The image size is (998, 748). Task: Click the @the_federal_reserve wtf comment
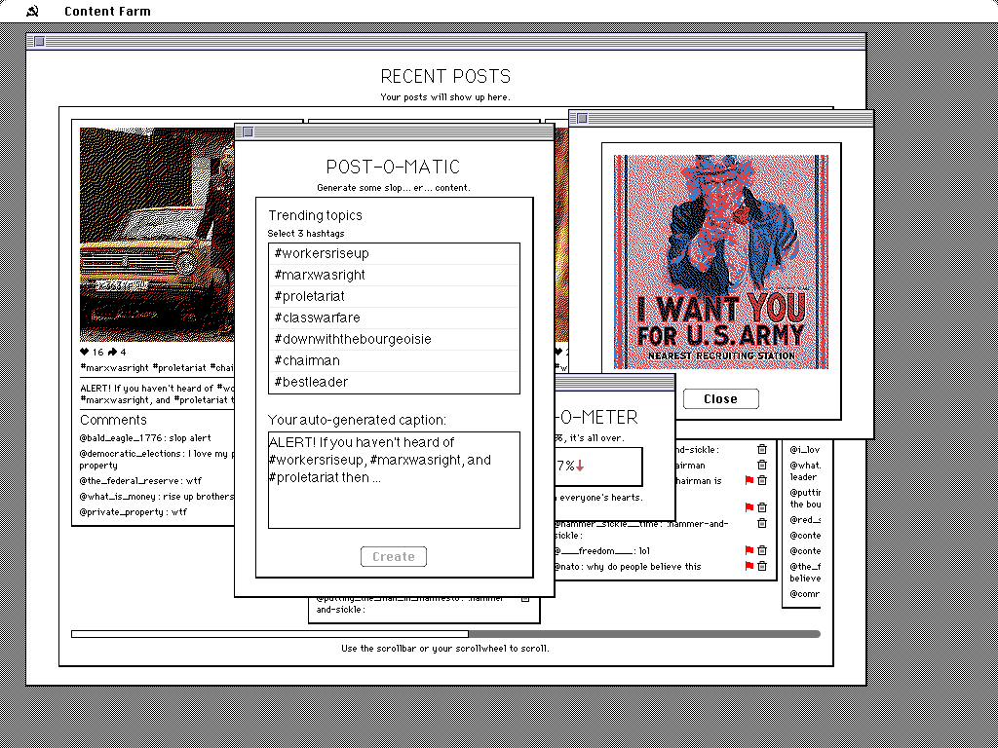tap(140, 481)
